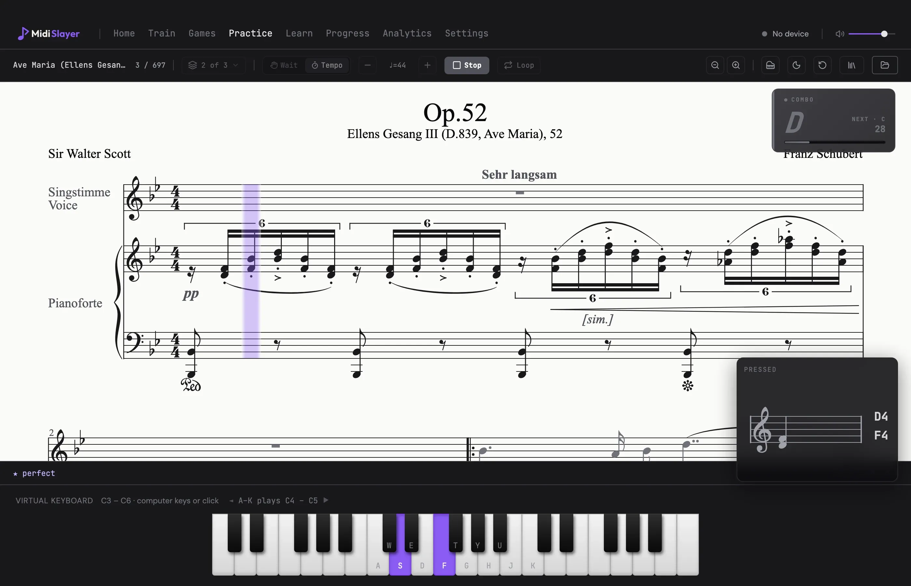The image size is (911, 586).
Task: Select Wait mode
Action: click(x=284, y=65)
